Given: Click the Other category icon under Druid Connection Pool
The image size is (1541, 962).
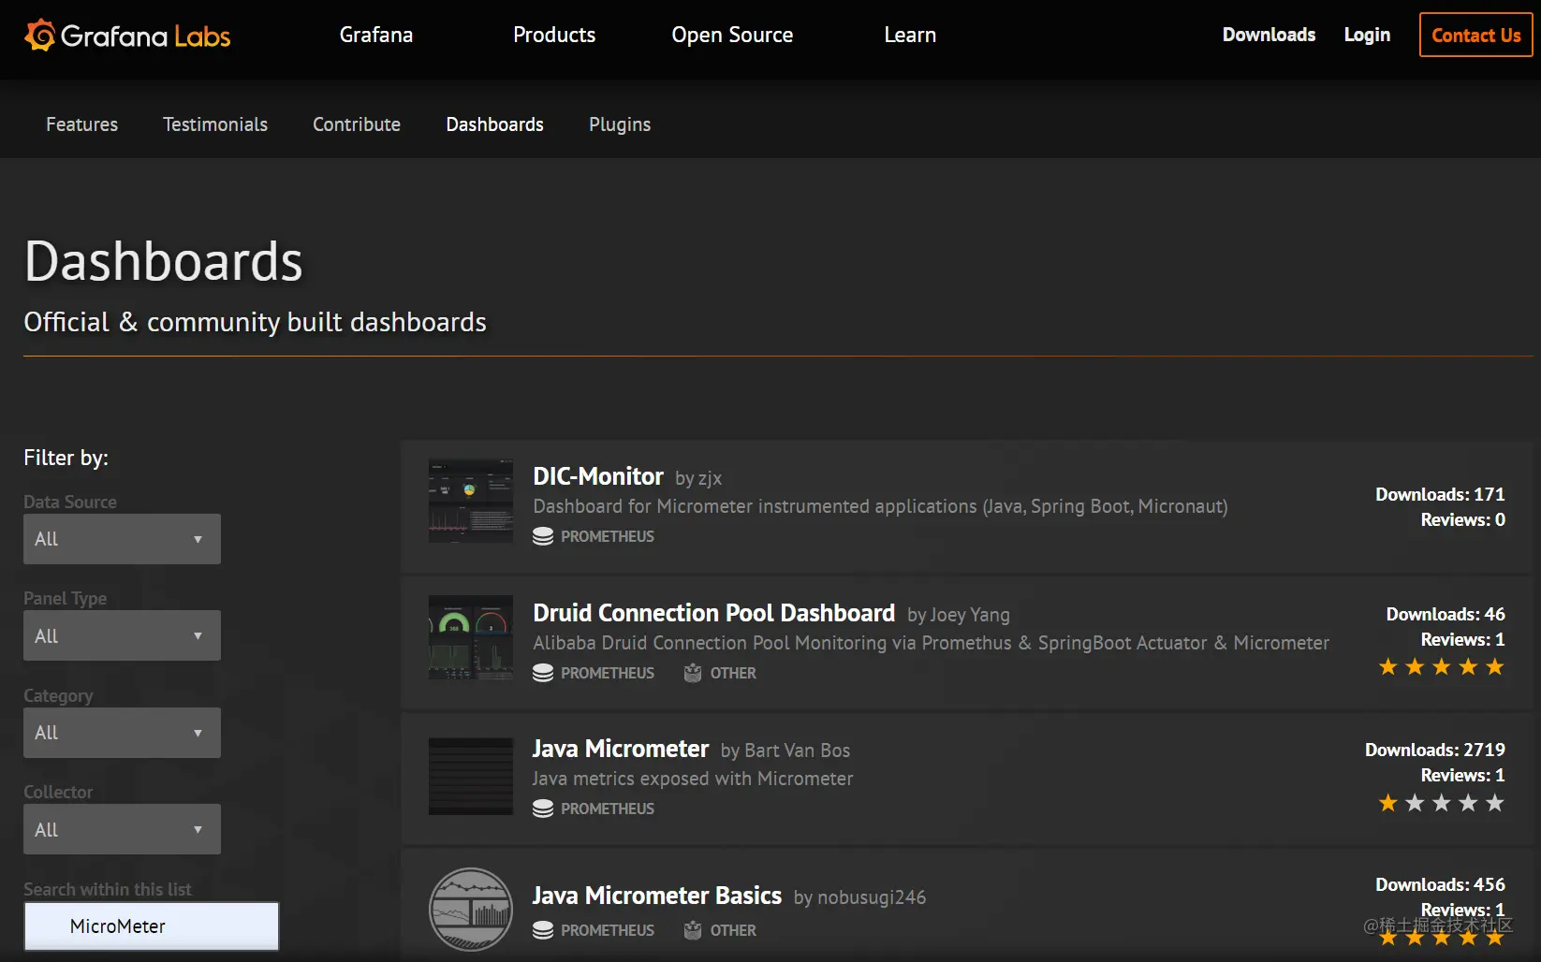Looking at the screenshot, I should 693,673.
